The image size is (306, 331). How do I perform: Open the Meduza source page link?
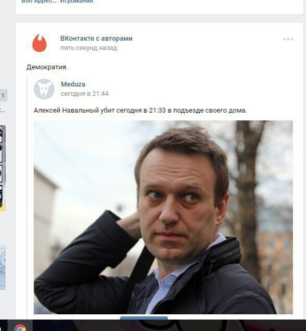click(73, 84)
